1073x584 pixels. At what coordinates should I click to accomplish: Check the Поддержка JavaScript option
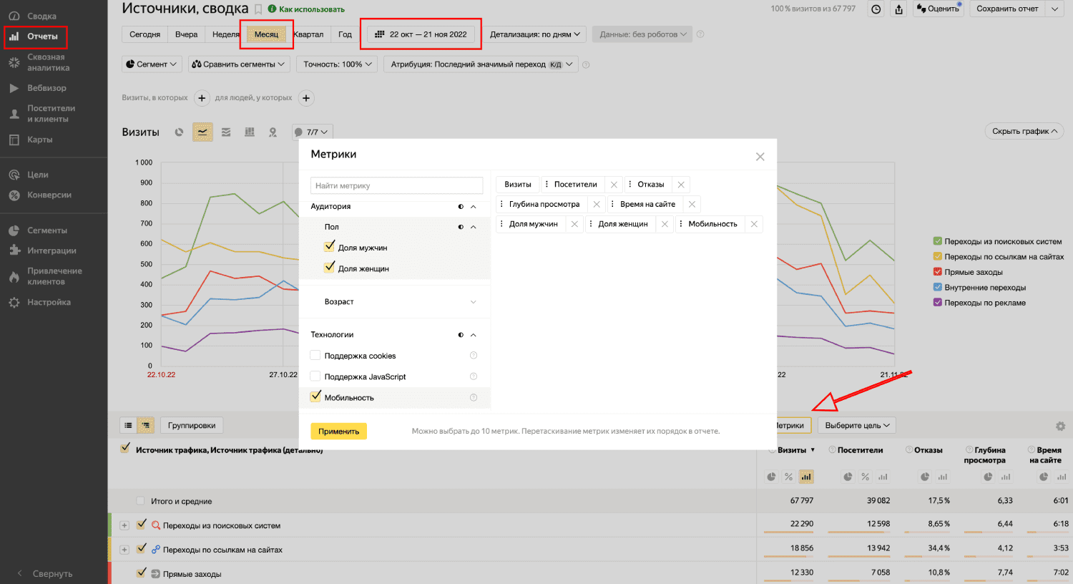315,376
